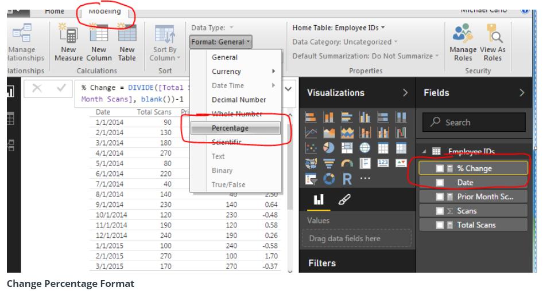The height and width of the screenshot is (291, 543).
Task: Collapse the Employee IDs table tree
Action: click(x=425, y=152)
